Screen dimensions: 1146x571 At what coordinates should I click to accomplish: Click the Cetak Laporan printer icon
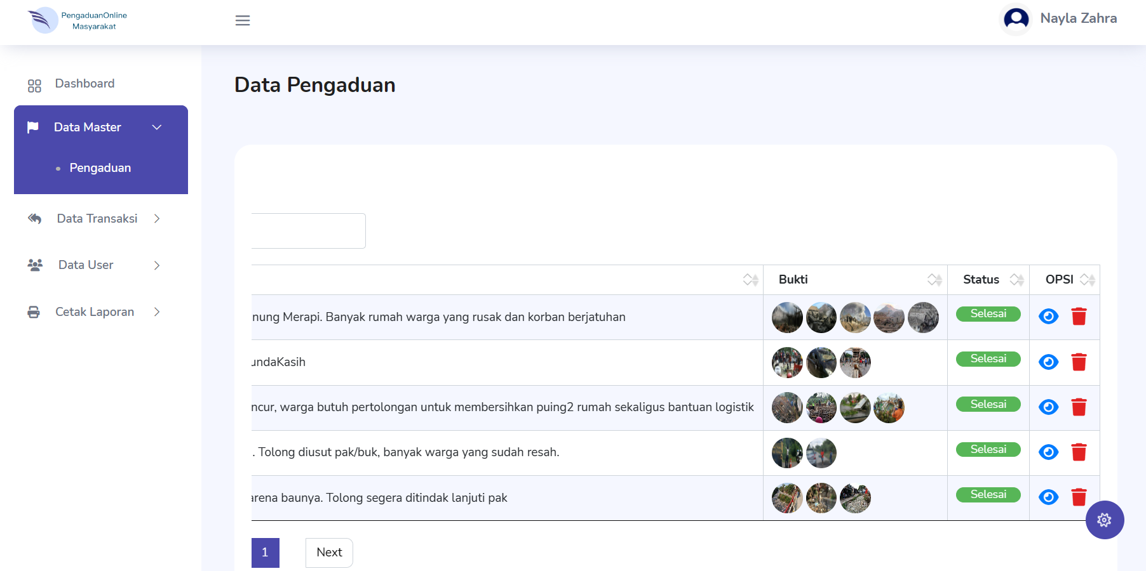coord(34,312)
